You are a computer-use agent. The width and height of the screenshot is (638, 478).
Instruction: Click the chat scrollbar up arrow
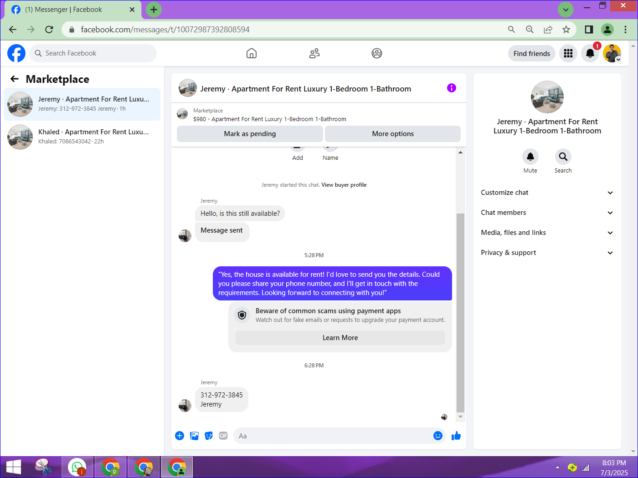point(460,153)
